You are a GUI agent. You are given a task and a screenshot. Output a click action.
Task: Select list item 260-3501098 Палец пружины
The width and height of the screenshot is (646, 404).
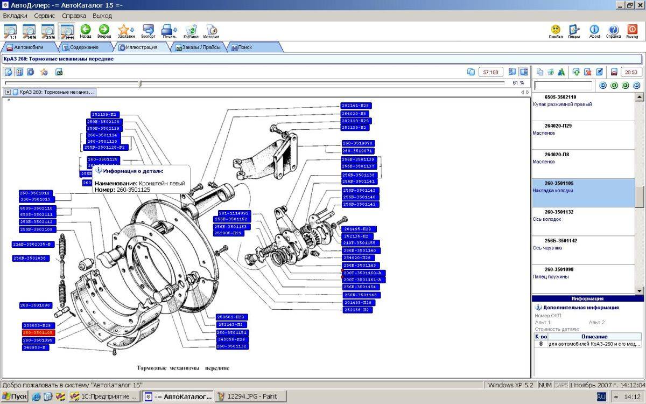(x=584, y=279)
